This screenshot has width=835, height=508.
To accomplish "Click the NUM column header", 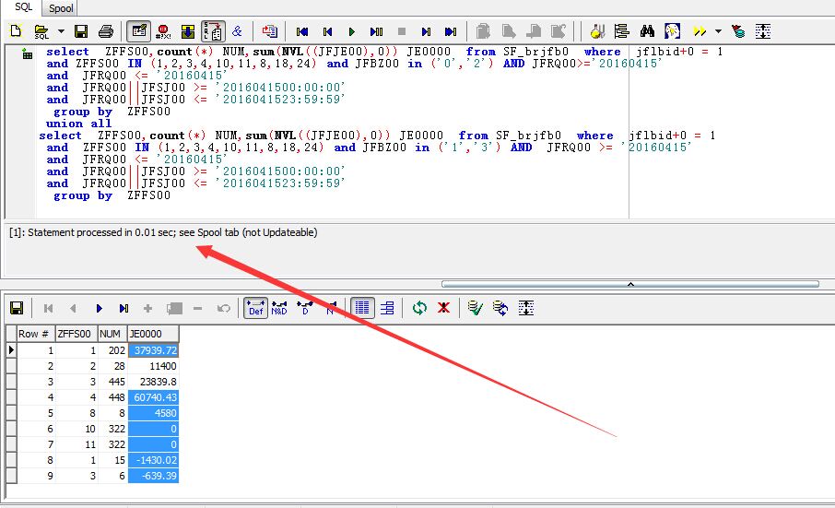I will 112,334.
